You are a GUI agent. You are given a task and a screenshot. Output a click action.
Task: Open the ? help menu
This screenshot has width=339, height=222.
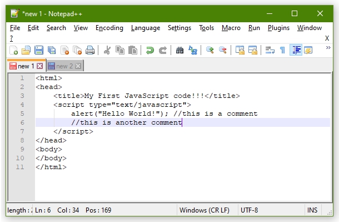pyautogui.click(x=12, y=38)
